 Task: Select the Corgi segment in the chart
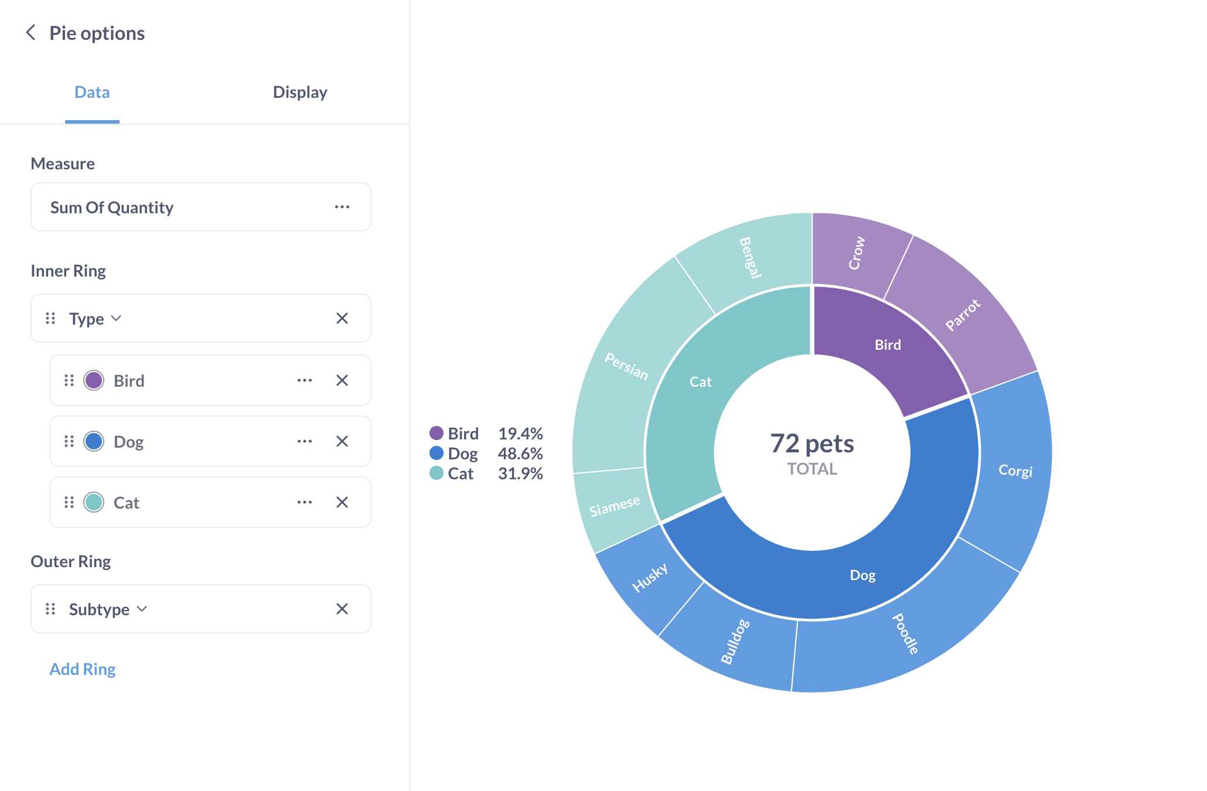pos(1015,470)
